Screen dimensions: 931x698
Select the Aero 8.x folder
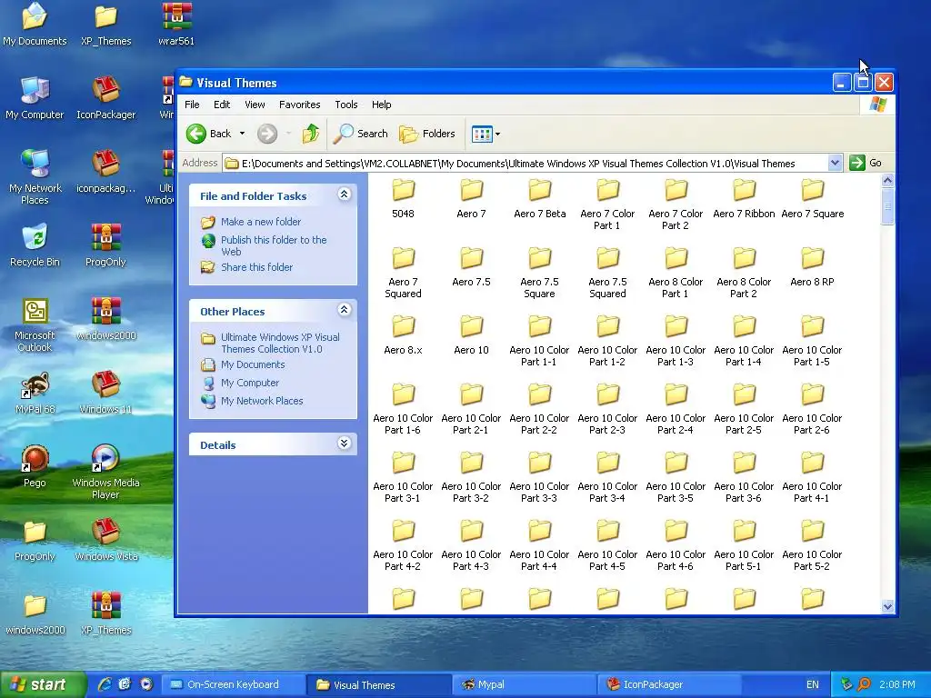[x=403, y=335]
